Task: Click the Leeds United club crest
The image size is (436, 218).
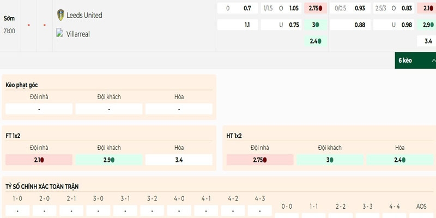Action: pyautogui.click(x=60, y=15)
